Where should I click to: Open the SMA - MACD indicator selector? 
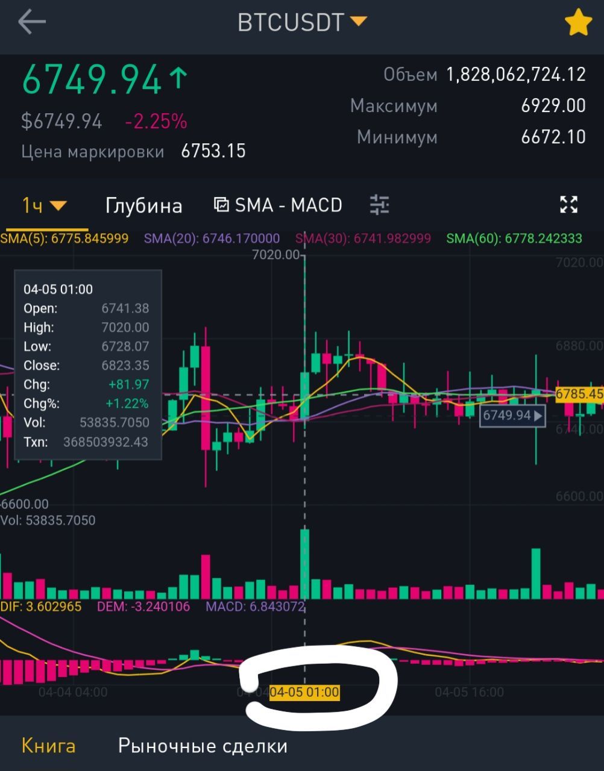(278, 205)
